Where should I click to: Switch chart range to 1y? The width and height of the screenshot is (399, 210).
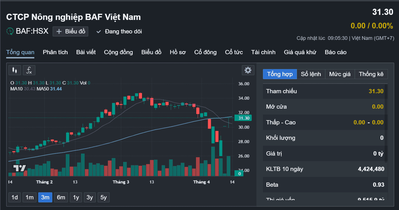point(76,197)
